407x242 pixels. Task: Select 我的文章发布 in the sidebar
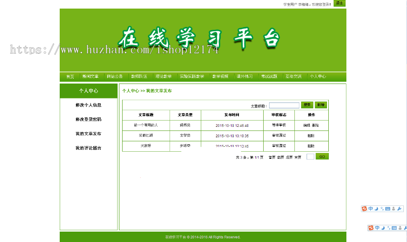[x=89, y=134]
